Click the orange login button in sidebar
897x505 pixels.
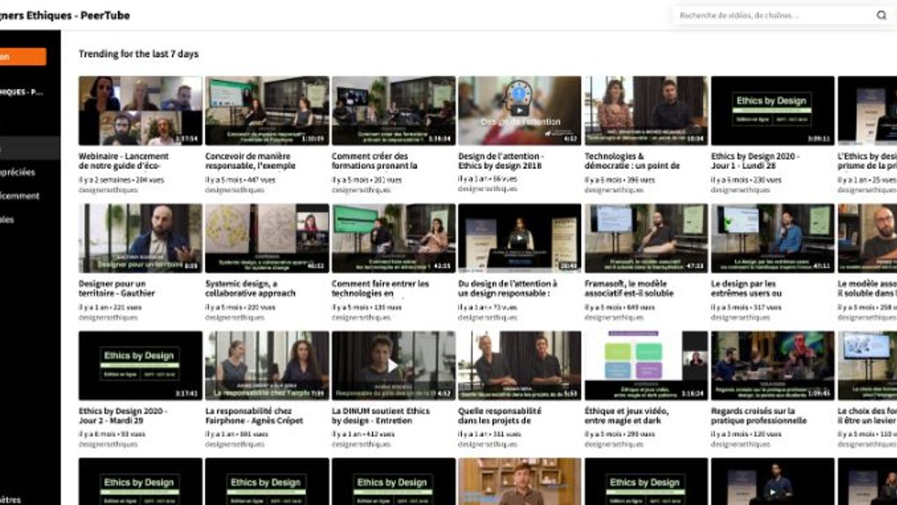pyautogui.click(x=22, y=57)
